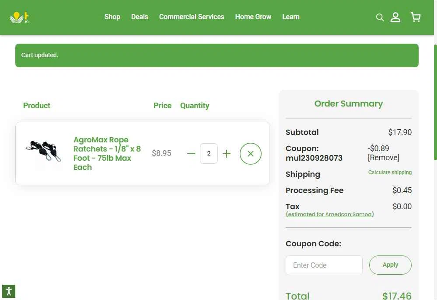This screenshot has width=437, height=300.
Task: Click the $0.45 processing fee value
Action: point(402,190)
